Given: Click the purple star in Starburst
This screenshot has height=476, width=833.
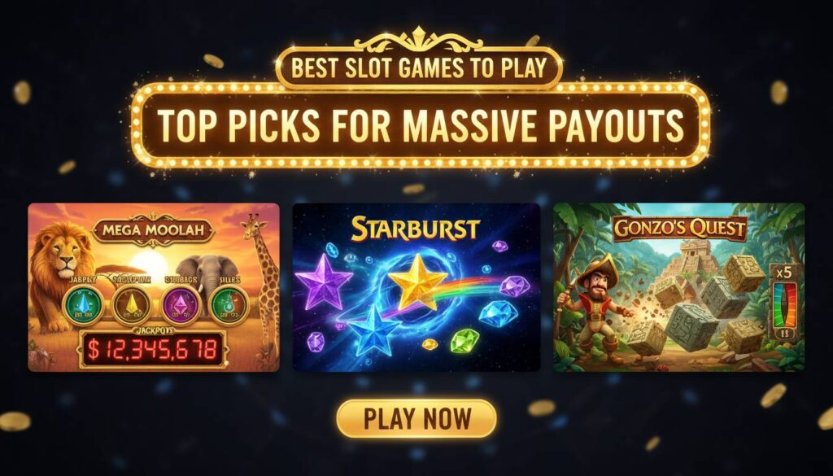Looking at the screenshot, I should 324,281.
